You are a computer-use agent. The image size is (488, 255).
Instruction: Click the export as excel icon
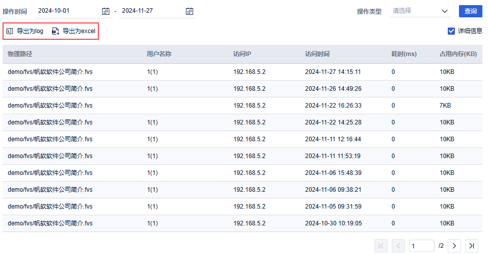pyautogui.click(x=56, y=31)
